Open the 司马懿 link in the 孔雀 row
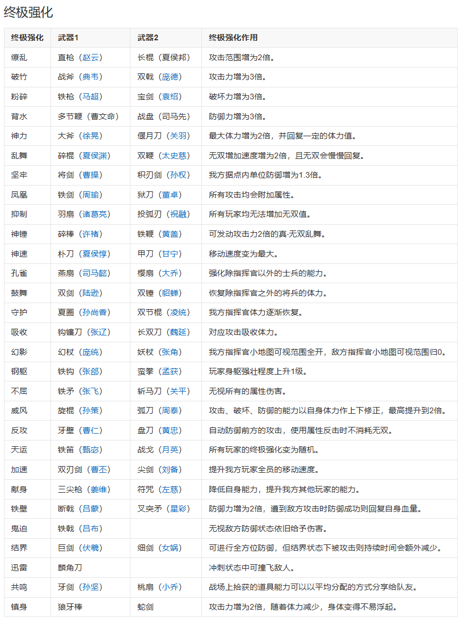This screenshot has width=464, height=621. [x=95, y=273]
